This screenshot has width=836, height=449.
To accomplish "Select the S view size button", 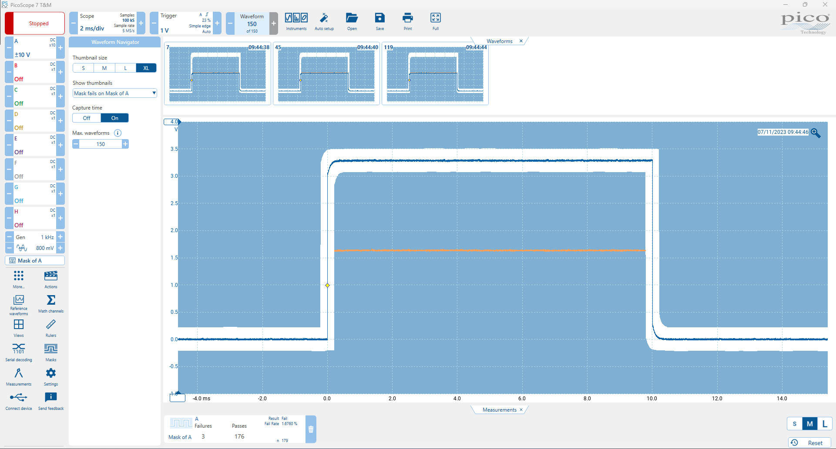I will pyautogui.click(x=795, y=424).
